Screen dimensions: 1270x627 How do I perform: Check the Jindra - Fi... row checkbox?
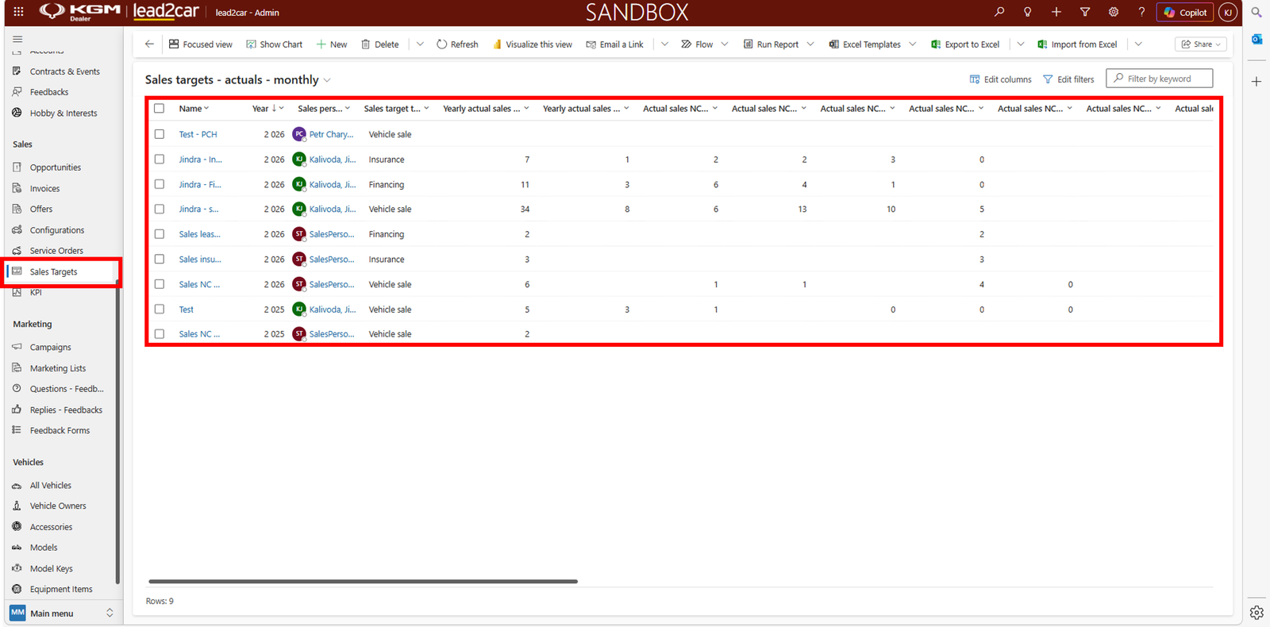tap(160, 184)
